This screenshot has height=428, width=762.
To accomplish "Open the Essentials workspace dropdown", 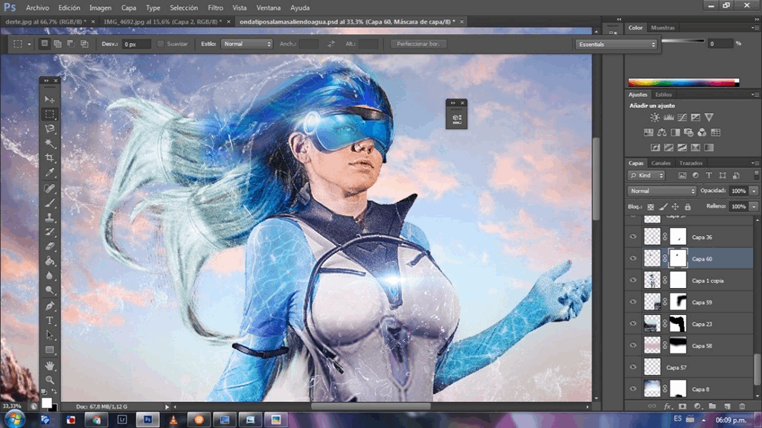I will tap(616, 44).
